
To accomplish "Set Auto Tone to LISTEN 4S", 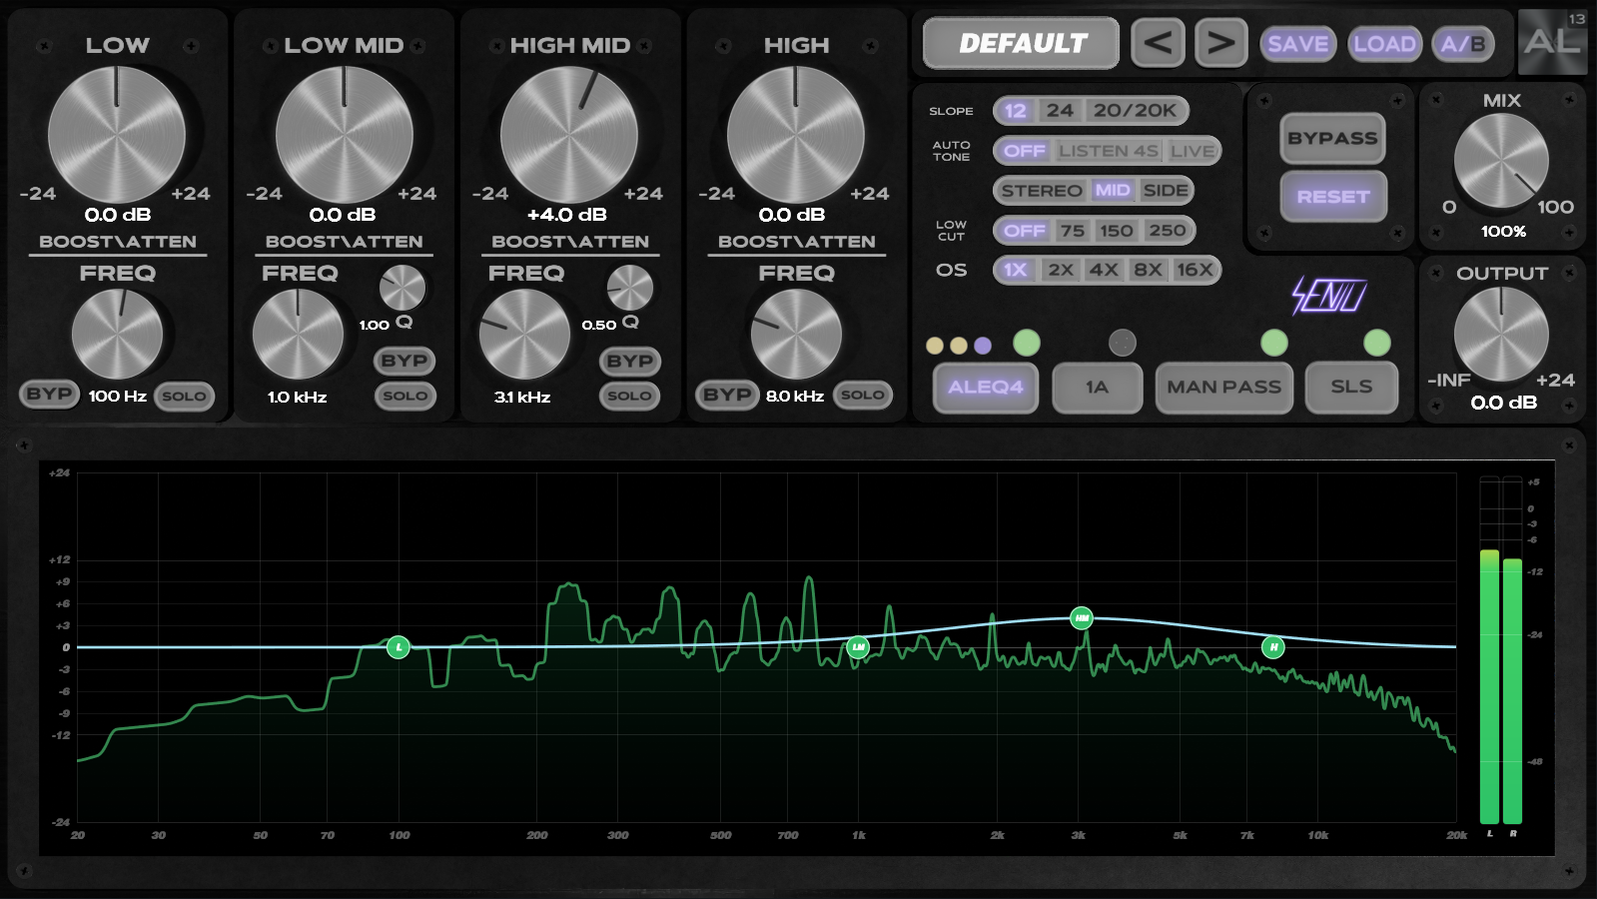I will (1109, 151).
